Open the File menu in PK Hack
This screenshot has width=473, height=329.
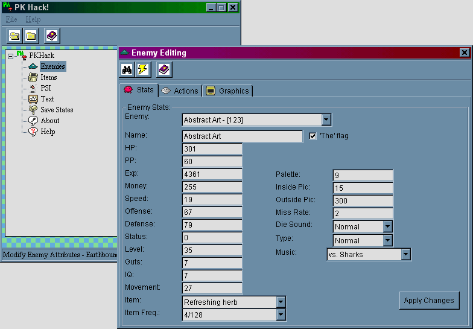(x=11, y=19)
